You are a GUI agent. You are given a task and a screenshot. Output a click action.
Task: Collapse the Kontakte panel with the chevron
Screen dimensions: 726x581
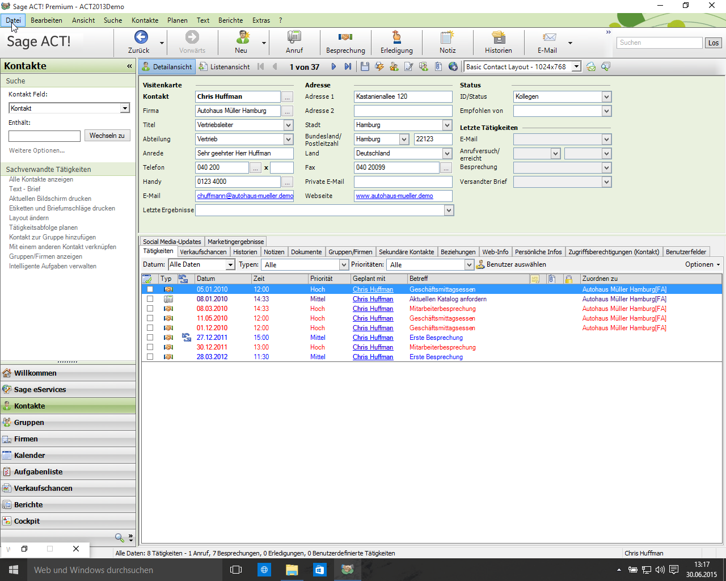click(129, 65)
